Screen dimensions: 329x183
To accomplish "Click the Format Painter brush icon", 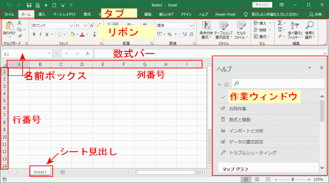I will 19,36.
